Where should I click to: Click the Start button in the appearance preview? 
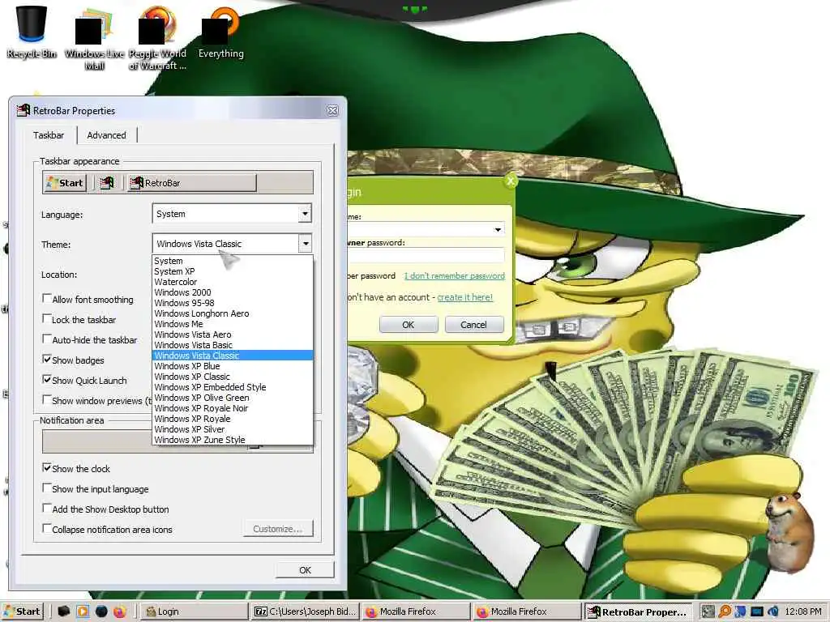65,183
